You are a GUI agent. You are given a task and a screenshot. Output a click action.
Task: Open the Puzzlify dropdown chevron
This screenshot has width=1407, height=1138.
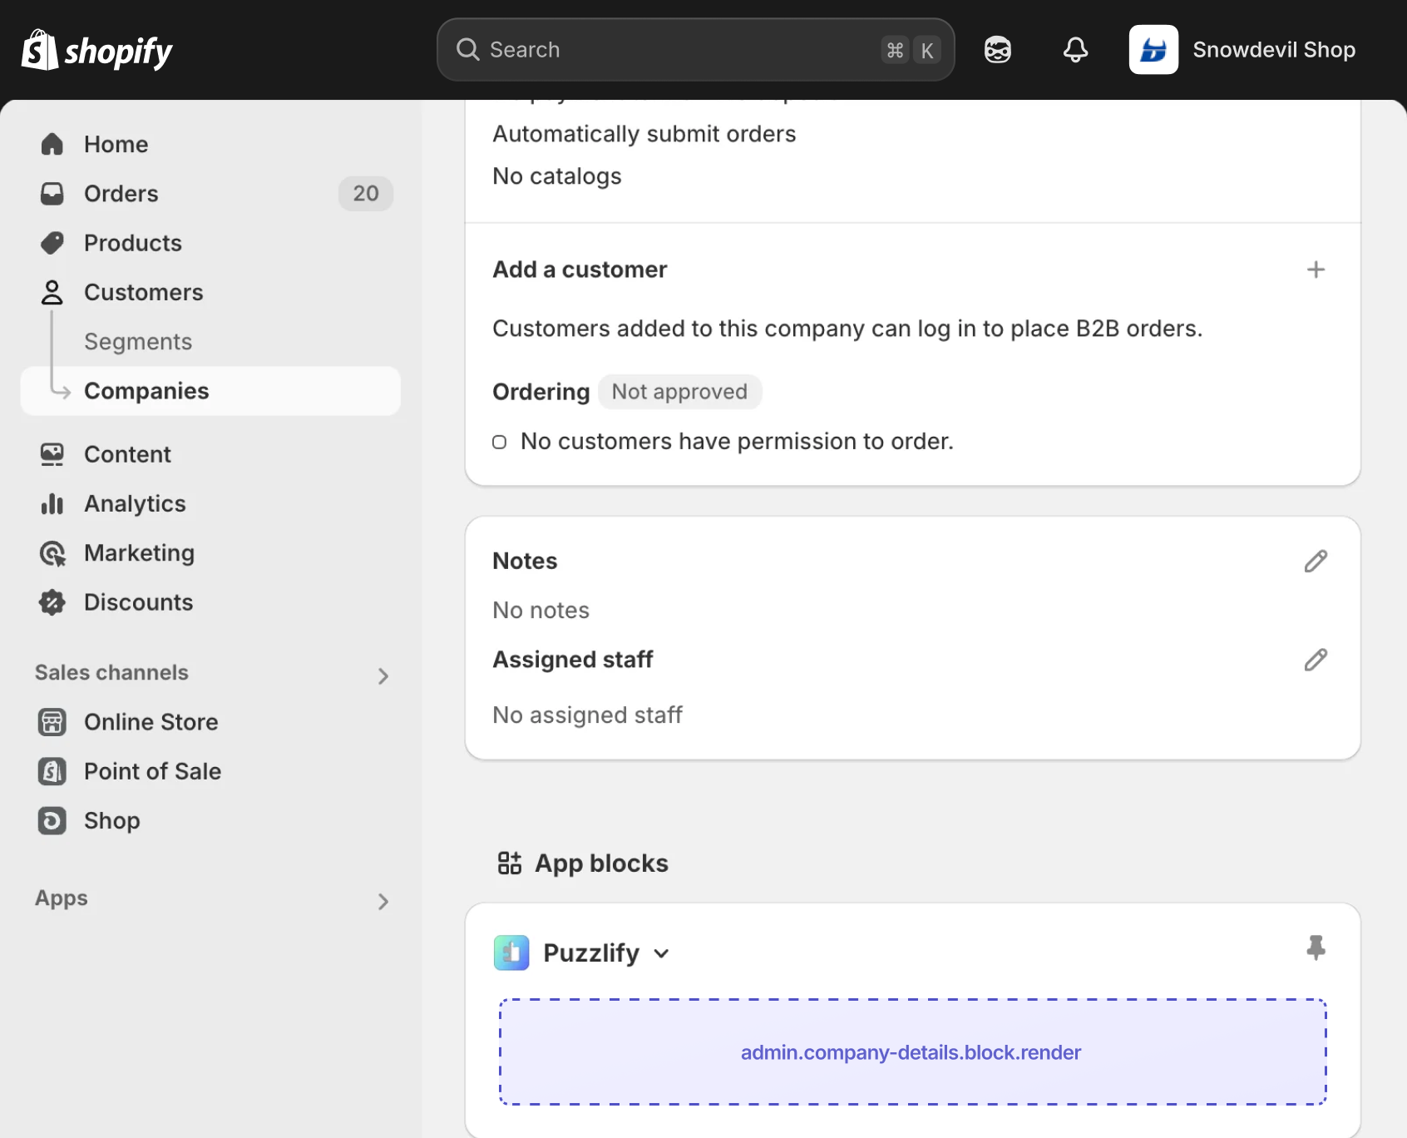coord(662,953)
